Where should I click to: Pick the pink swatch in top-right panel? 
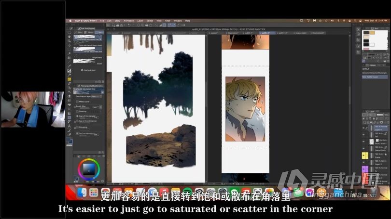pyautogui.click(x=366, y=49)
